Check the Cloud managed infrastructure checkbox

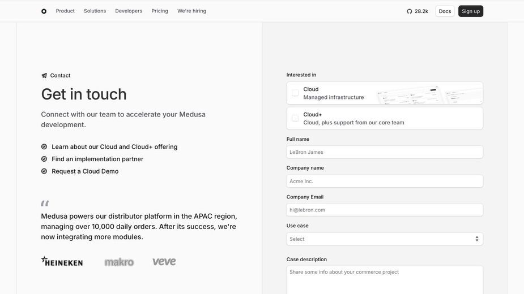point(295,93)
